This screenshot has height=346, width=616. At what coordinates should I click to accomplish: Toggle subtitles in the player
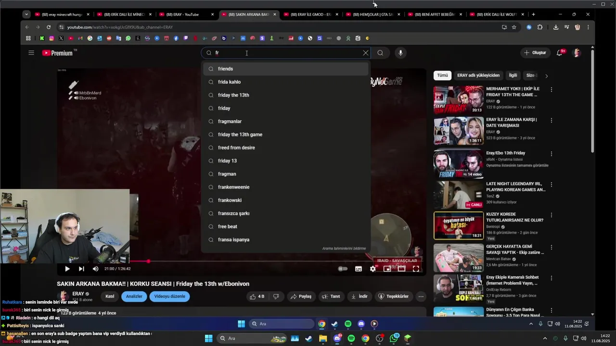(359, 269)
